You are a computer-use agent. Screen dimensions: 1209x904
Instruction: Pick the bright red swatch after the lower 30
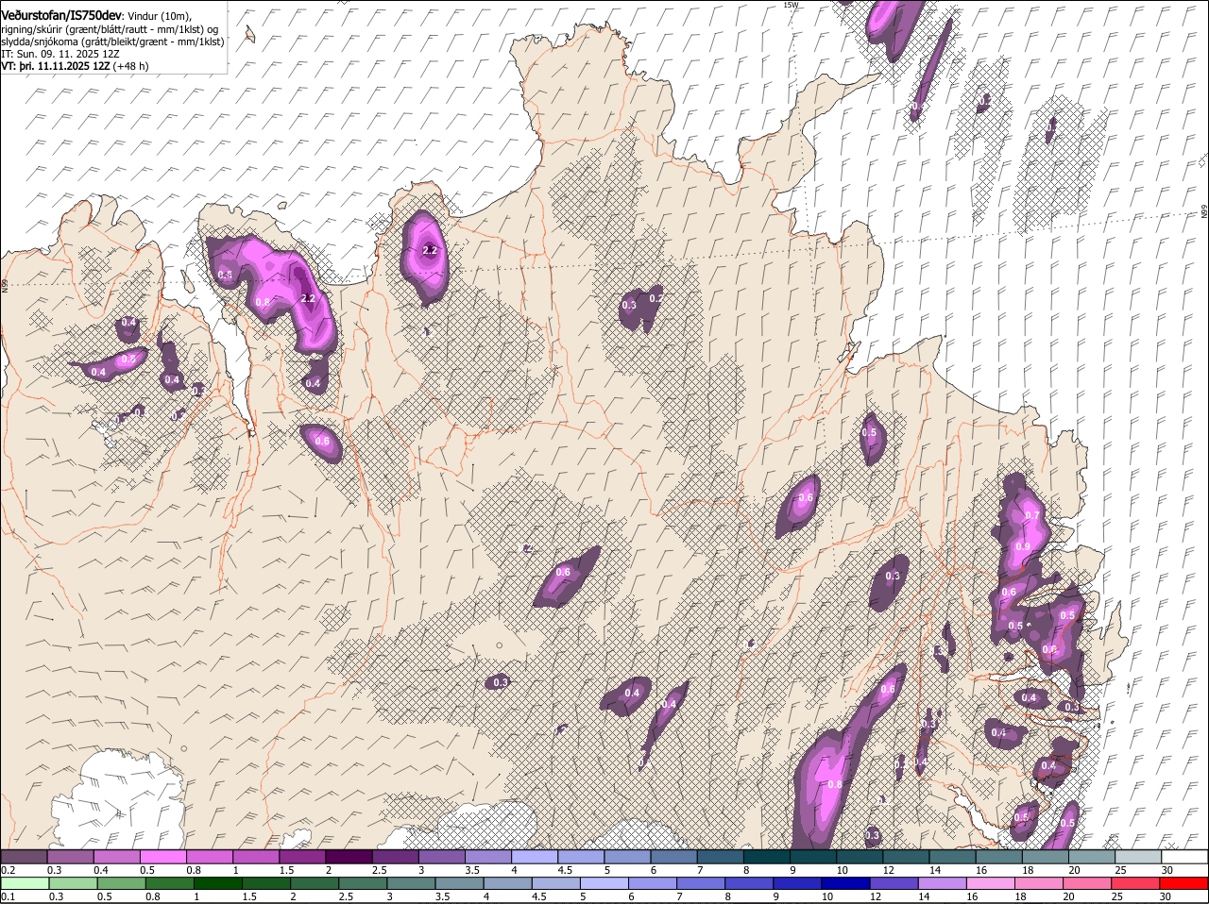coord(1183,883)
